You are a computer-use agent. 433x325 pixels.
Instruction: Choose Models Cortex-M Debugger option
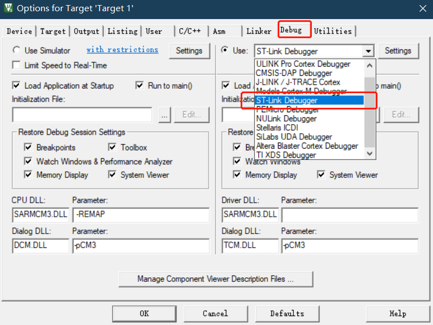309,91
